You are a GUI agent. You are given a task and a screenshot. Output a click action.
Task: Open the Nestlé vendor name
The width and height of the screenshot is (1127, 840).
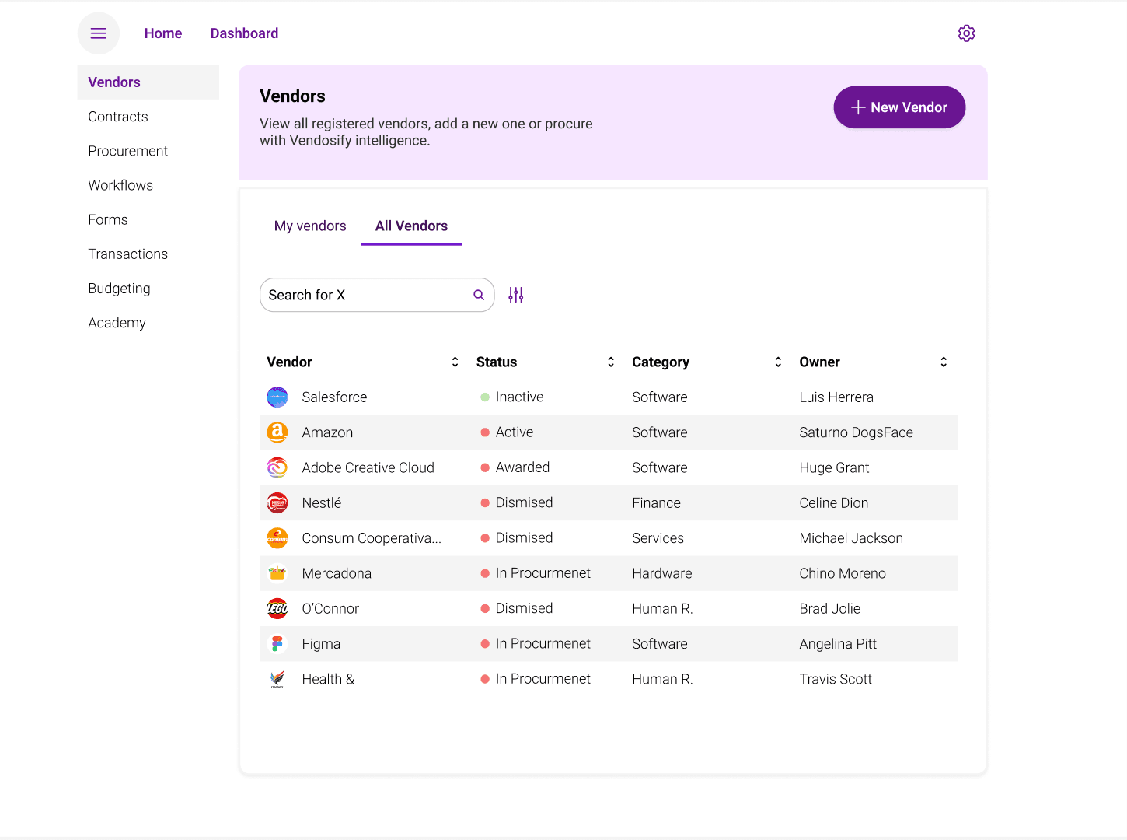click(322, 503)
